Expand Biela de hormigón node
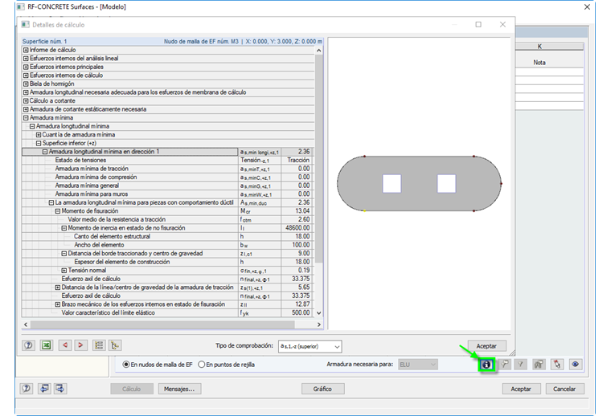611x416 pixels. pyautogui.click(x=26, y=84)
